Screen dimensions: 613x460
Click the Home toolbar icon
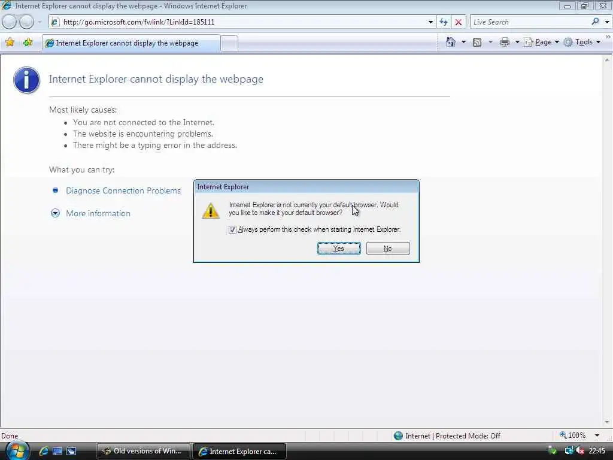coord(450,42)
